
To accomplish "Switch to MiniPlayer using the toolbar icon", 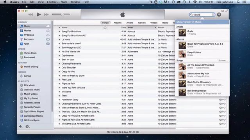I will pos(223,11).
